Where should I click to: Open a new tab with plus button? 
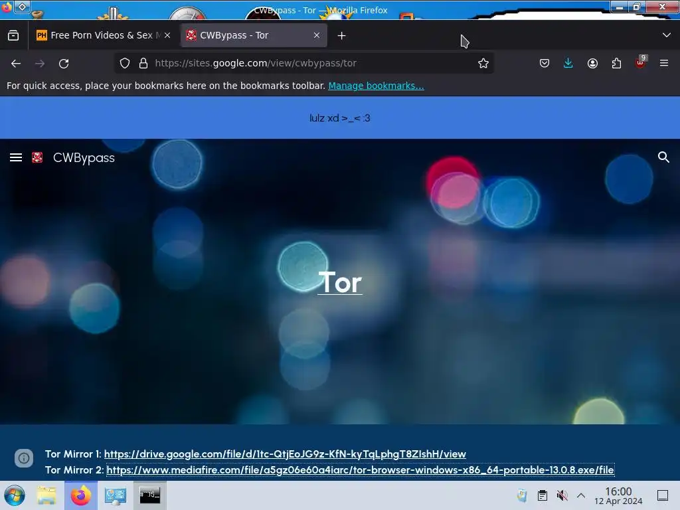pos(342,36)
